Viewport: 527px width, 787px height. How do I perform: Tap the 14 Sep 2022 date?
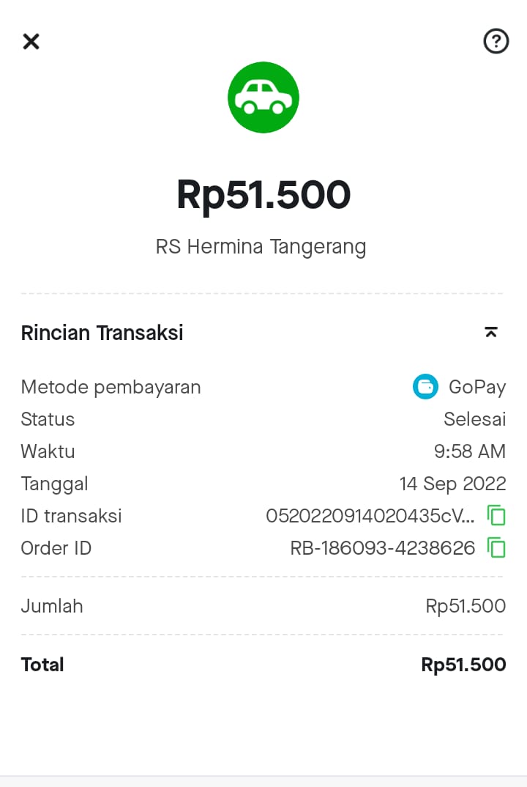click(452, 484)
